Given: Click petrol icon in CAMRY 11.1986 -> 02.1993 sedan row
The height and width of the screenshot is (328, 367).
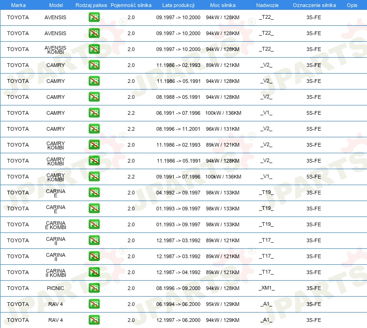Looking at the screenshot, I should tap(94, 65).
